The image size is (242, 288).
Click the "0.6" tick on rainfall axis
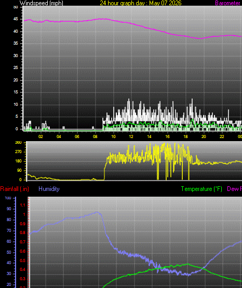click(22, 252)
